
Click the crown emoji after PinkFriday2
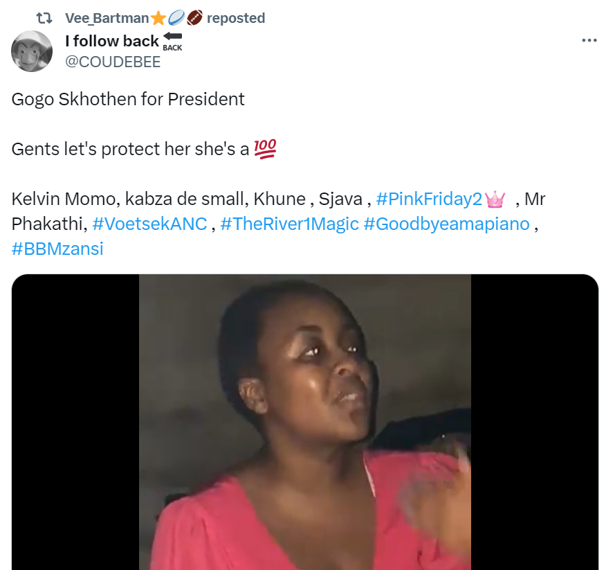pos(495,199)
